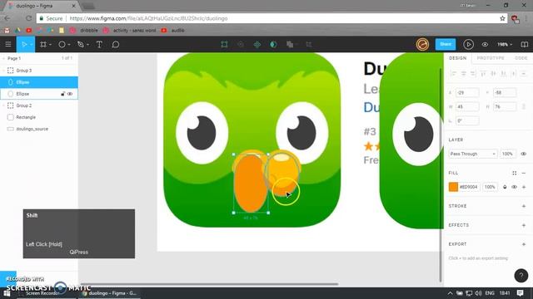Open the Pen tool dropdown arrow

(x=87, y=45)
